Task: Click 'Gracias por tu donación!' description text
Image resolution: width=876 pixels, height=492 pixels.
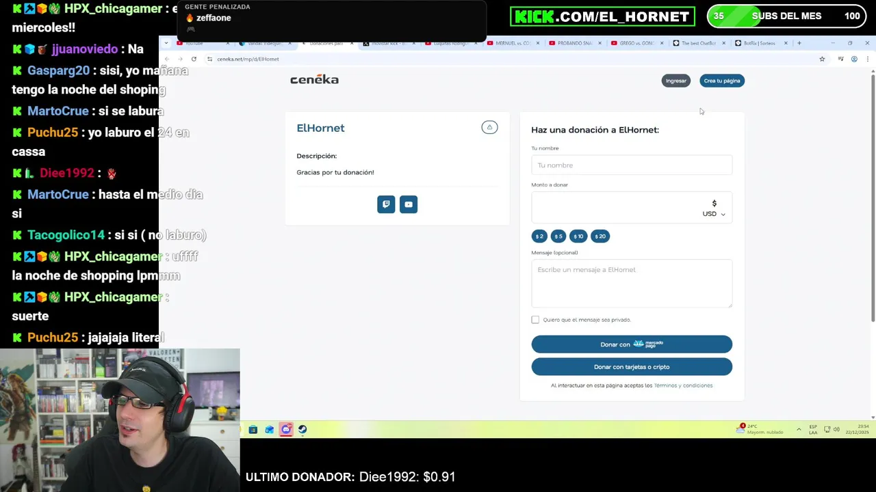Action: 335,172
